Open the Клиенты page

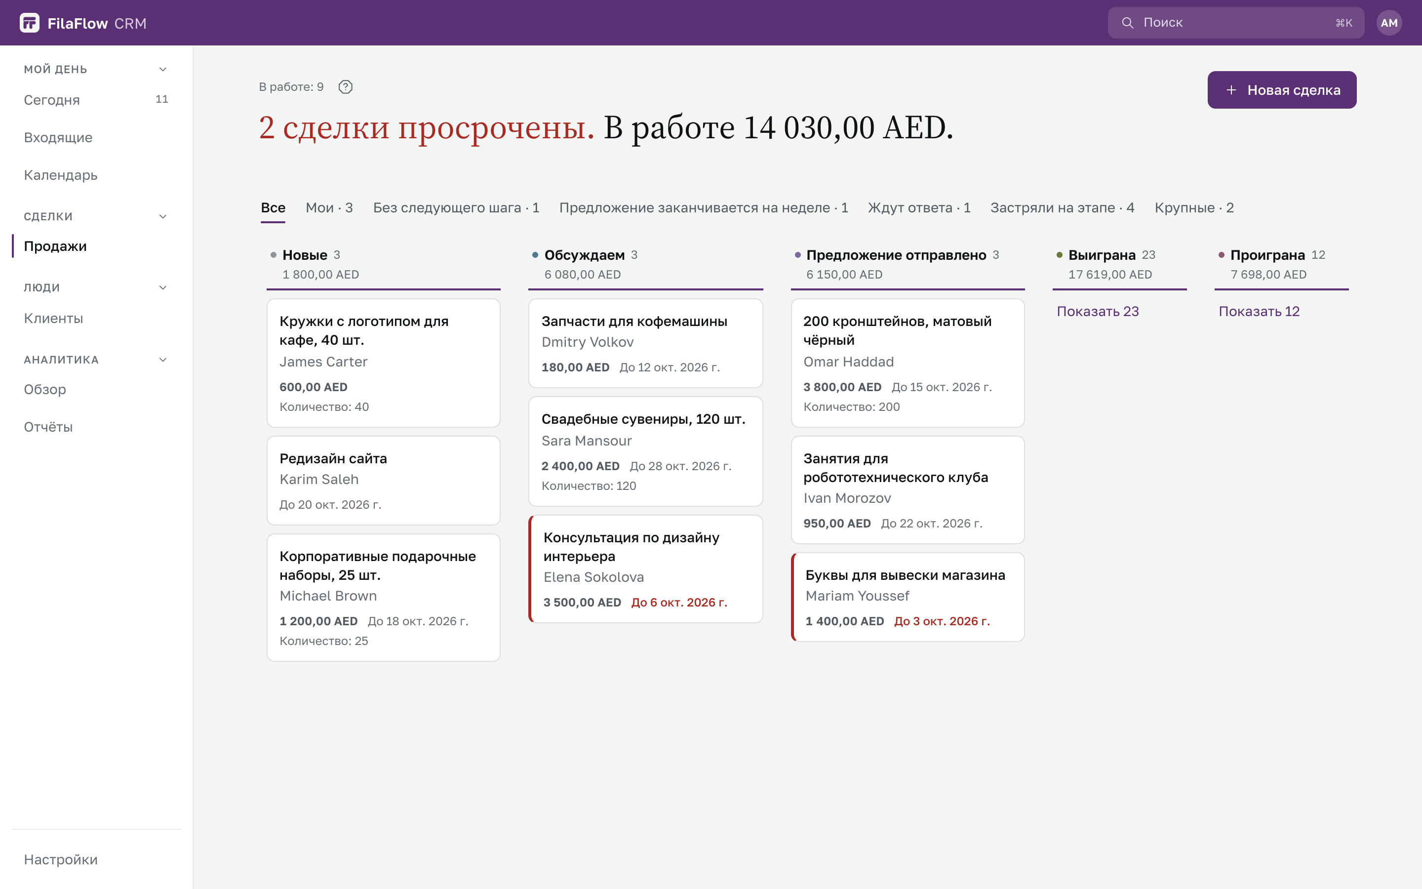[x=96, y=319]
